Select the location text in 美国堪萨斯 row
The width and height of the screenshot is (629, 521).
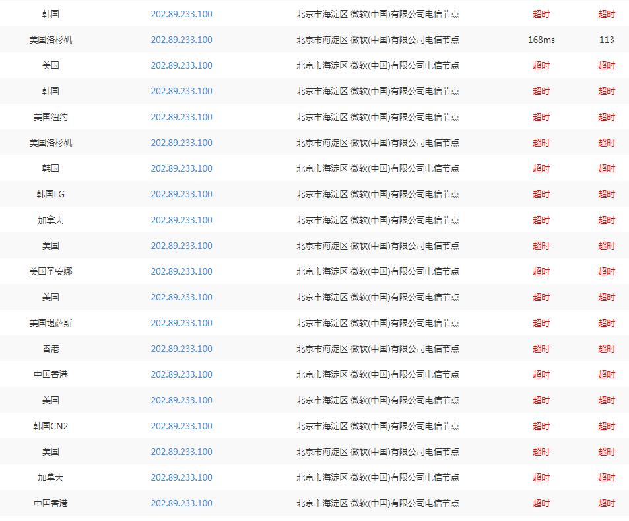click(x=378, y=323)
